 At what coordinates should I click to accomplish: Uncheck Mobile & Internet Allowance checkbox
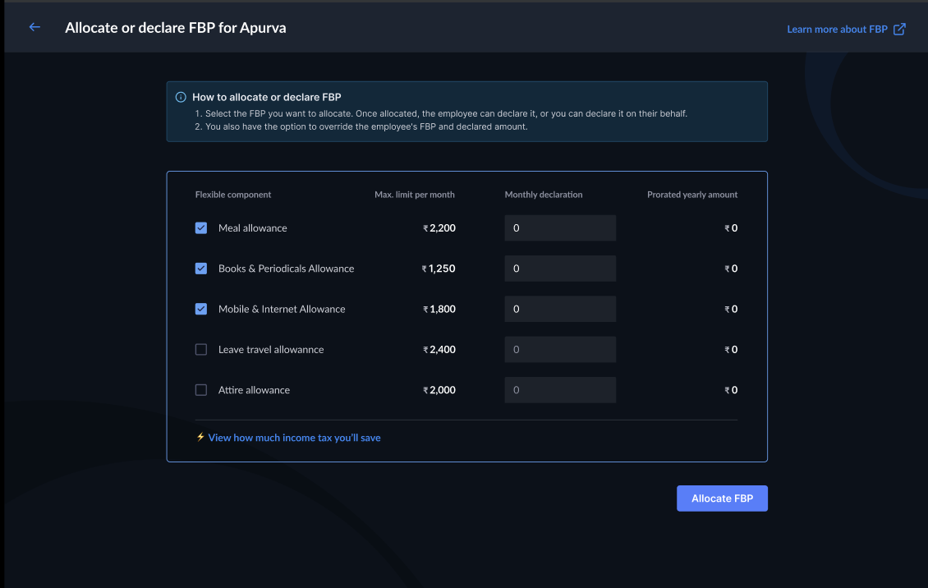click(201, 309)
